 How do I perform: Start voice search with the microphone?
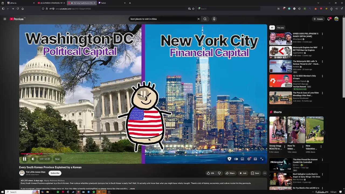point(214,19)
